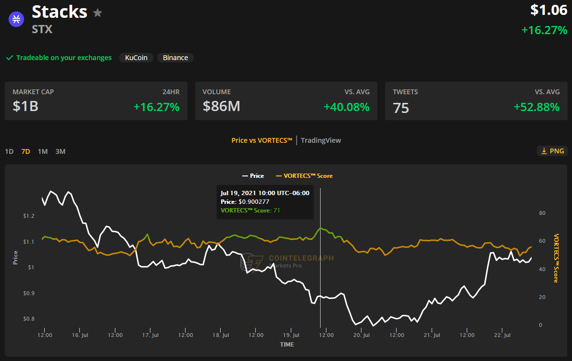Click the green tradeable checkmark icon
This screenshot has width=572, height=361.
click(9, 58)
